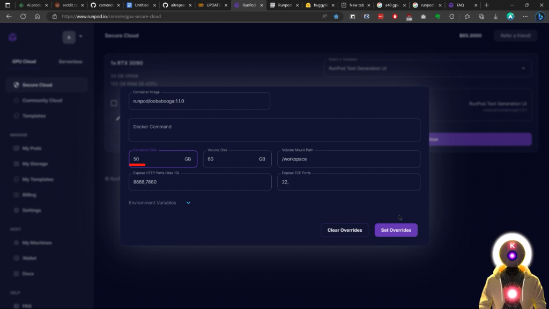Open the favorites list icon
The image size is (549, 309).
click(467, 17)
